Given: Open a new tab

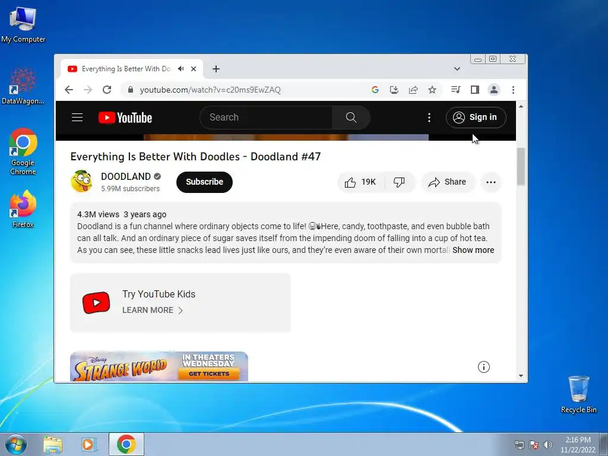Looking at the screenshot, I should pyautogui.click(x=216, y=69).
